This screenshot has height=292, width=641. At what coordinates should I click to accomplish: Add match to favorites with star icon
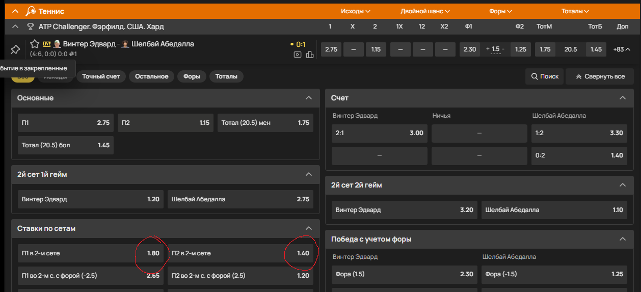[35, 44]
